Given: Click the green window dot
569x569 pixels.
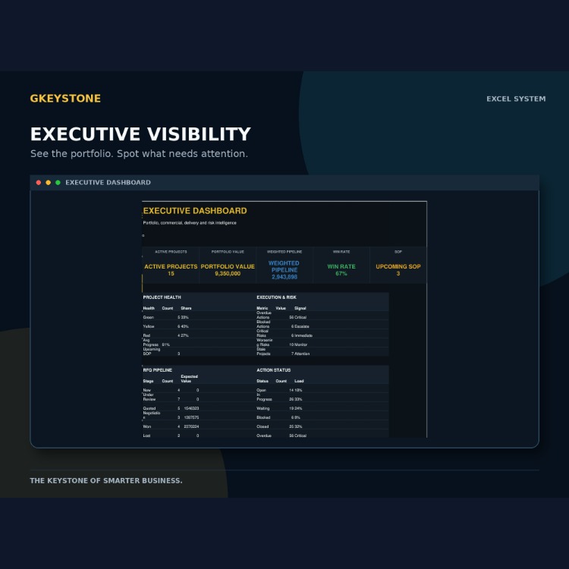Looking at the screenshot, I should pyautogui.click(x=58, y=183).
